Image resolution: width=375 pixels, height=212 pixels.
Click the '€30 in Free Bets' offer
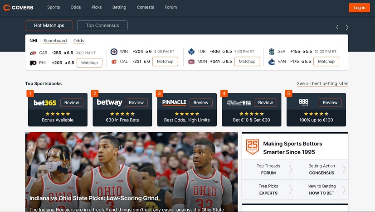tap(122, 120)
